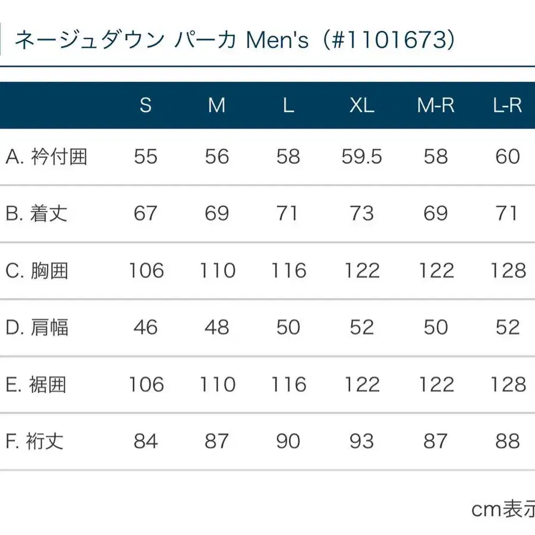This screenshot has width=535, height=535.
Task: Click the cm表示 unit note
Action: tap(503, 509)
